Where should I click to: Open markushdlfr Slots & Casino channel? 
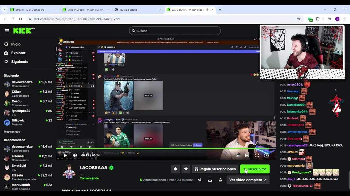pyautogui.click(x=28, y=186)
